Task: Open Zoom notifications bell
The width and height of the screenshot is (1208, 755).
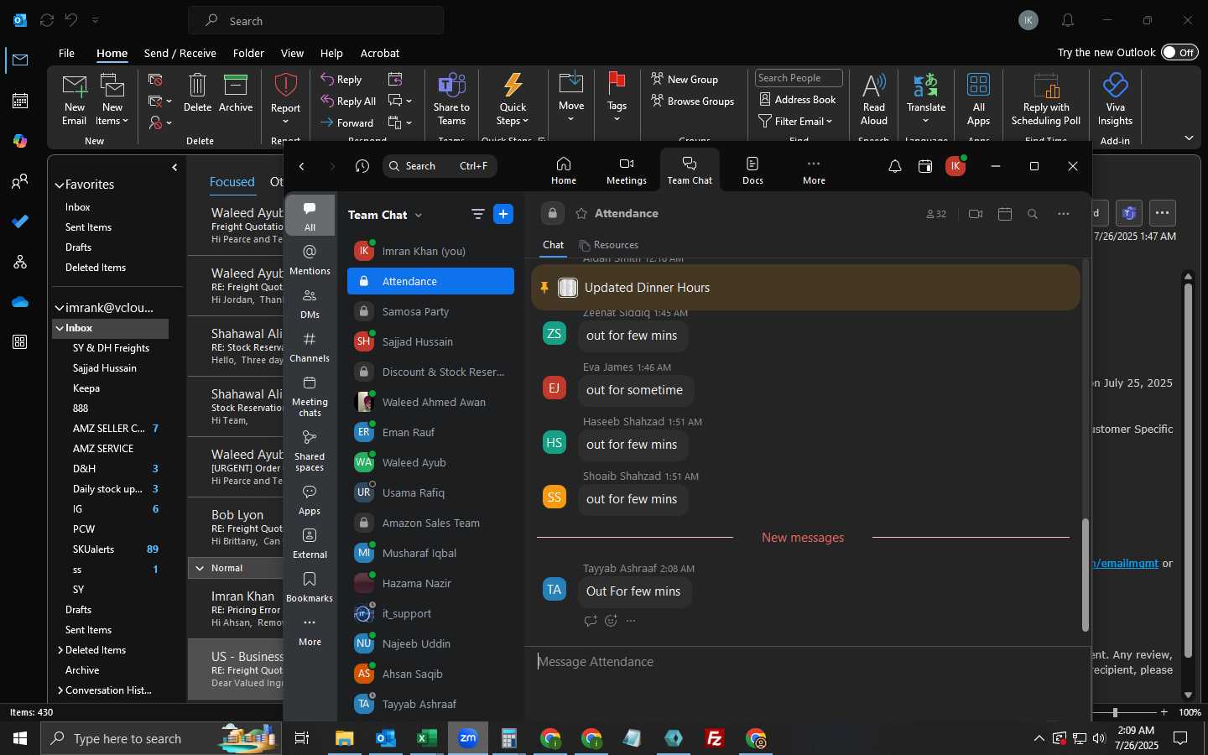Action: [894, 166]
